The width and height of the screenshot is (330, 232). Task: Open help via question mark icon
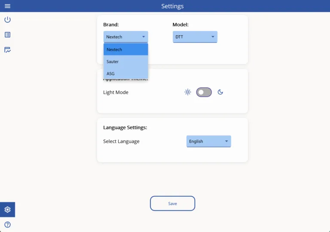(7, 225)
